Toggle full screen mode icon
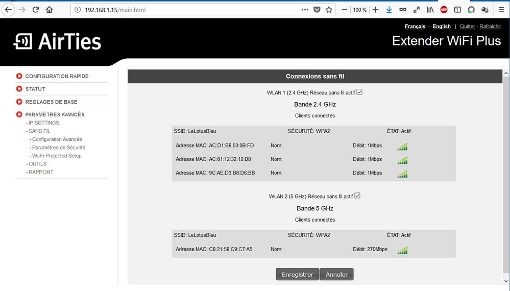 tap(417, 10)
